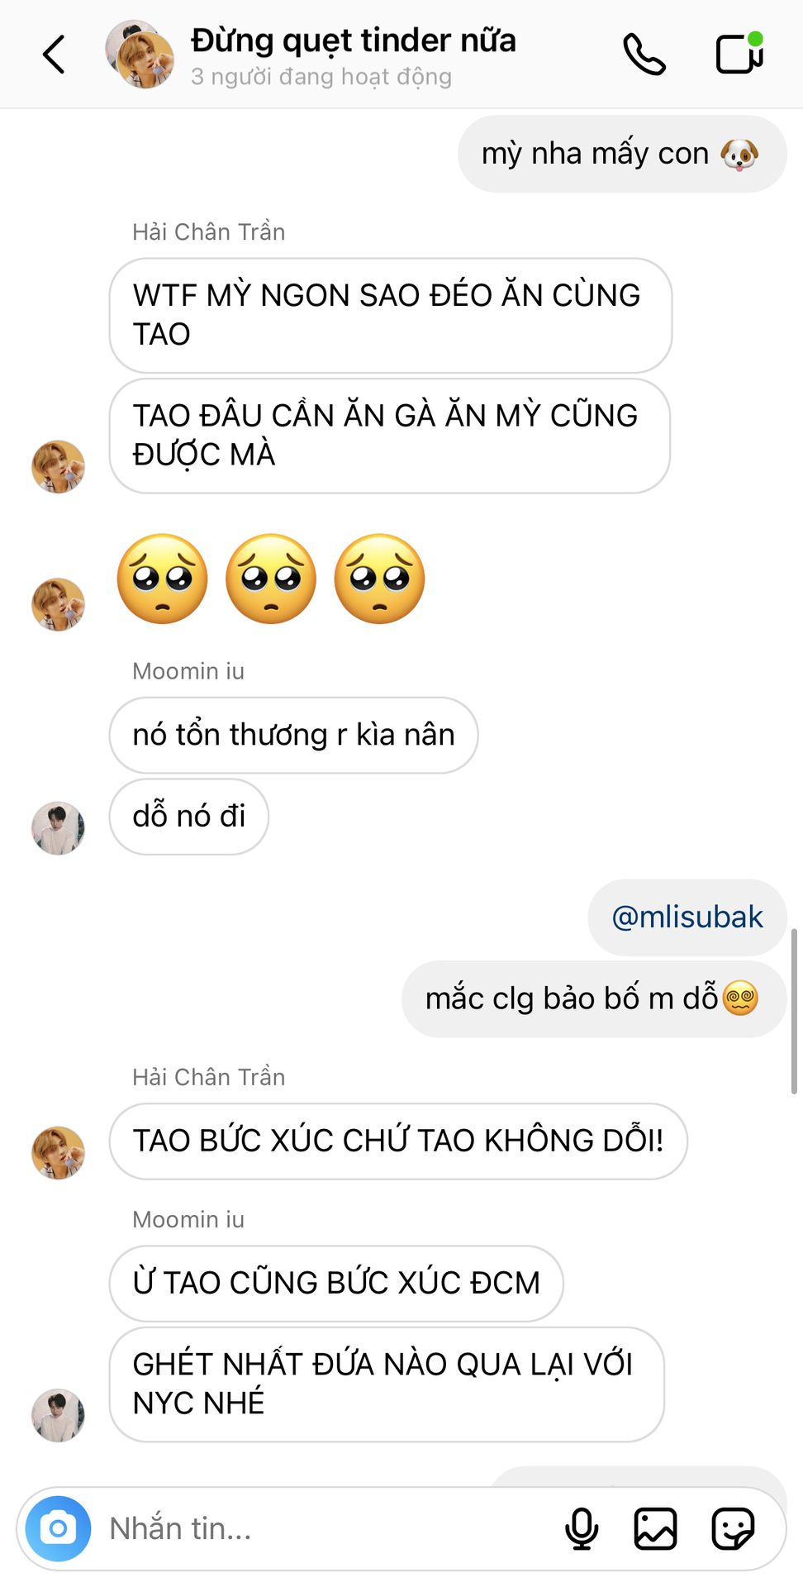
Task: Tap the @mlisubak mention link
Action: 687,917
